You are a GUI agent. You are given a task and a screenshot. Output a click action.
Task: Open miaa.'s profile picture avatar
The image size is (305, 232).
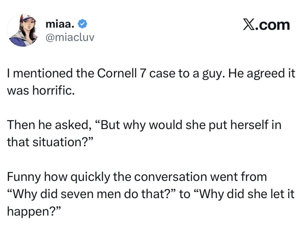click(23, 31)
